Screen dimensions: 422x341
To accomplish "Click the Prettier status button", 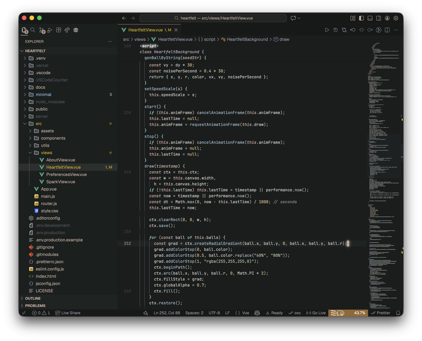I will pyautogui.click(x=381, y=313).
